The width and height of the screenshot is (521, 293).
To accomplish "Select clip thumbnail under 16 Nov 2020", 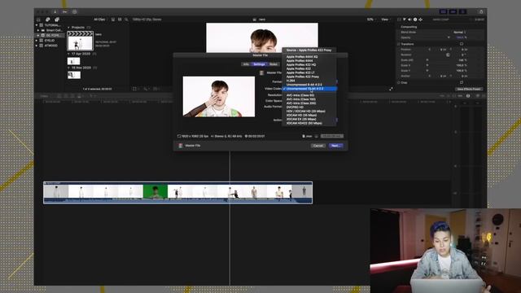I will click(x=74, y=75).
